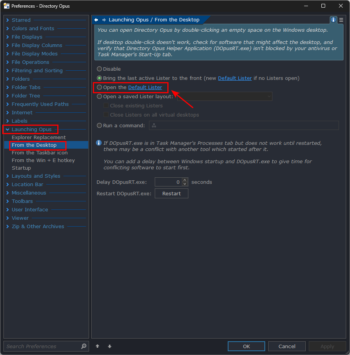Open the Startup preferences page
Viewport: 350px width, 355px height.
21,168
